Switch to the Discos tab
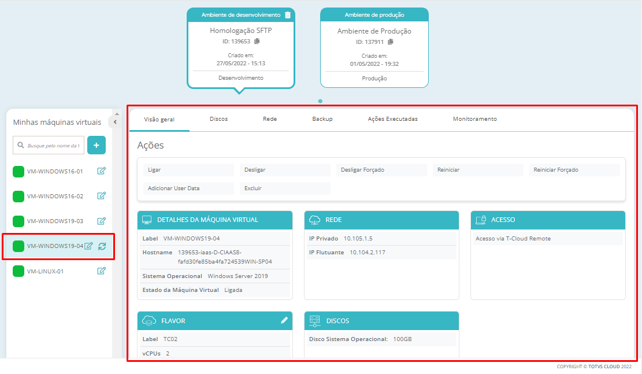This screenshot has width=642, height=374. pos(218,119)
